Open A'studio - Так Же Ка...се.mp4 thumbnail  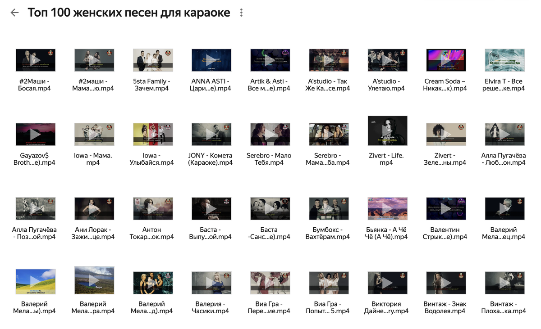point(329,60)
